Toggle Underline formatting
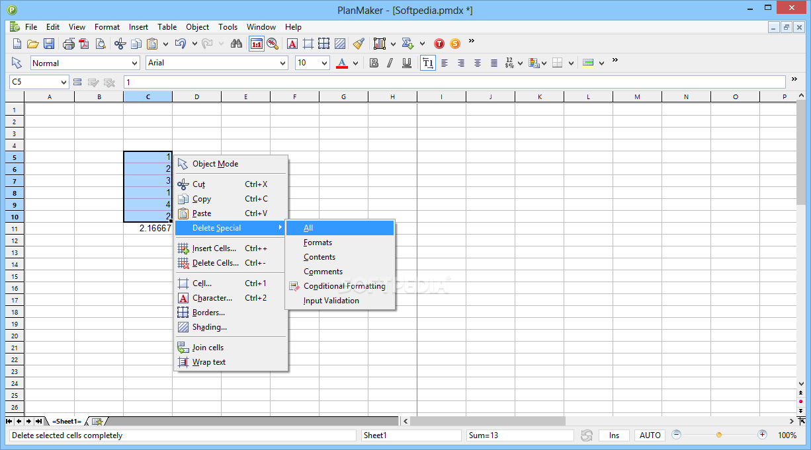This screenshot has width=811, height=450. click(x=406, y=63)
